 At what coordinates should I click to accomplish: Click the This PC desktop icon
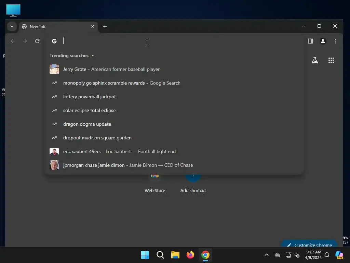click(x=13, y=10)
